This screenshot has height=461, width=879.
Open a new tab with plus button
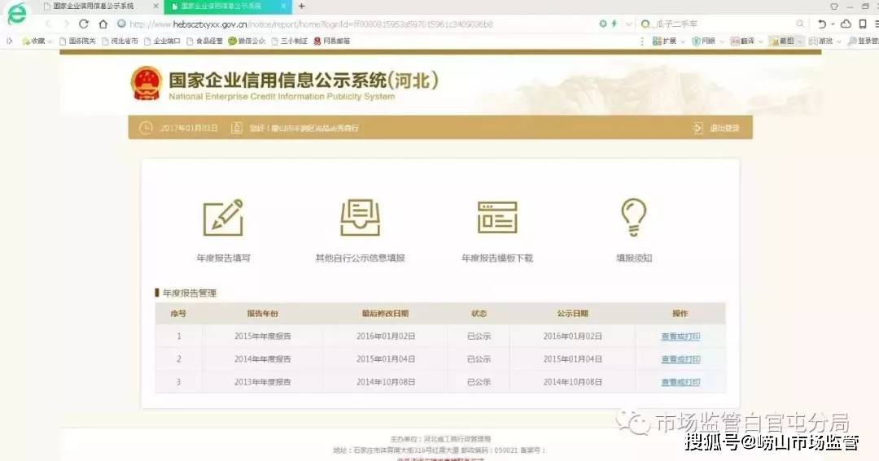point(302,6)
